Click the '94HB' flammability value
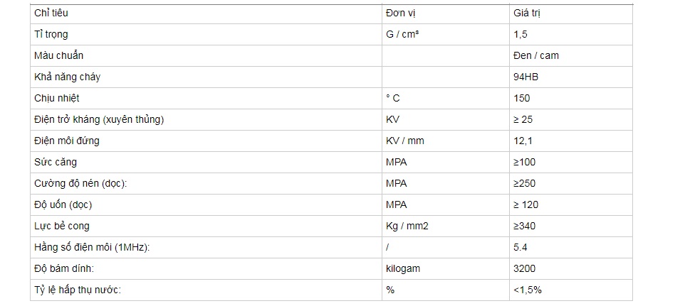The height and width of the screenshot is (306, 685). click(525, 77)
